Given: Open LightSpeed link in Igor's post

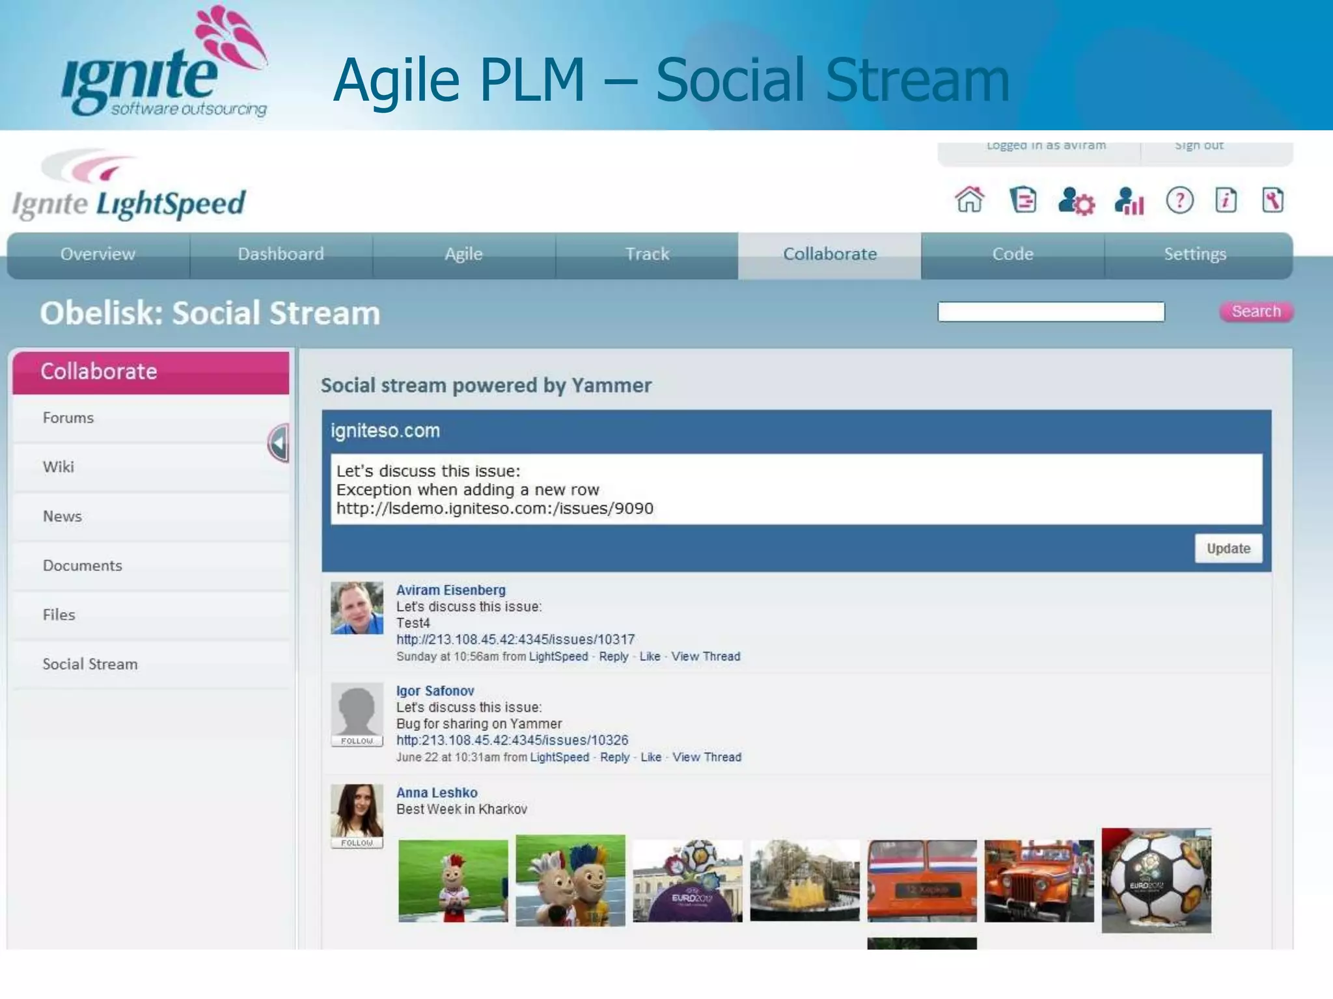Looking at the screenshot, I should tap(560, 757).
